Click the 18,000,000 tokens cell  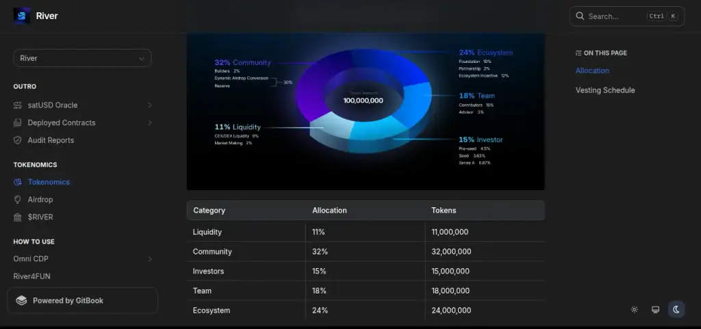tap(485, 291)
